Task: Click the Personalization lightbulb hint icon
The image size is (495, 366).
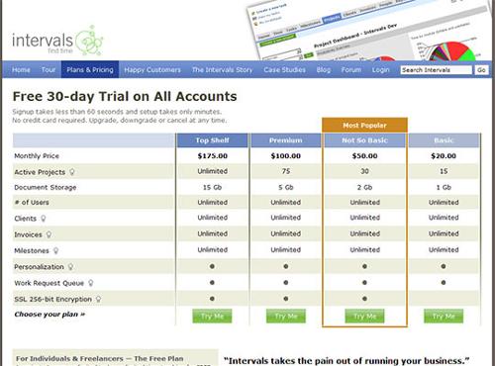Action: [70, 267]
